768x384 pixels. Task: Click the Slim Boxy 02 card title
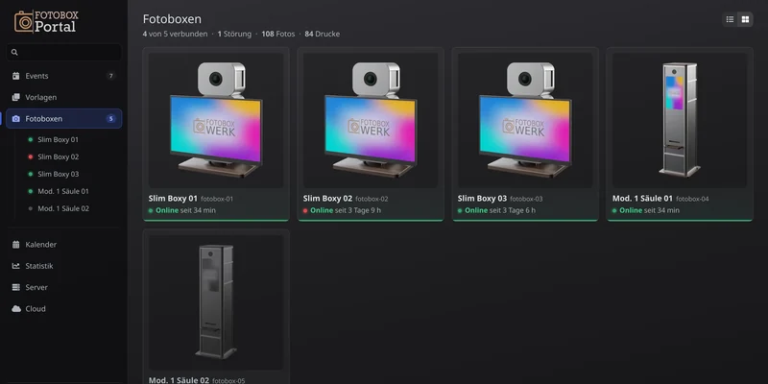[327, 199]
